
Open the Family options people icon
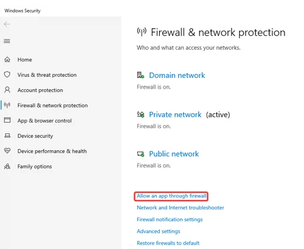[x=7, y=167]
